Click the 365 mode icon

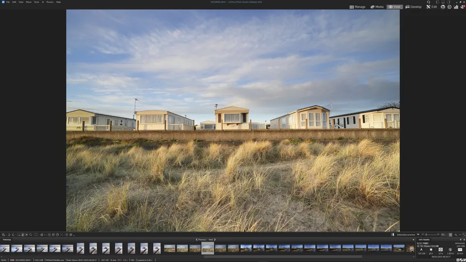(x=449, y=7)
